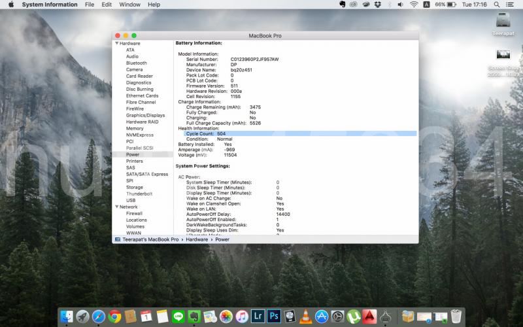
Task: Open the Apple menu
Action: [10, 5]
